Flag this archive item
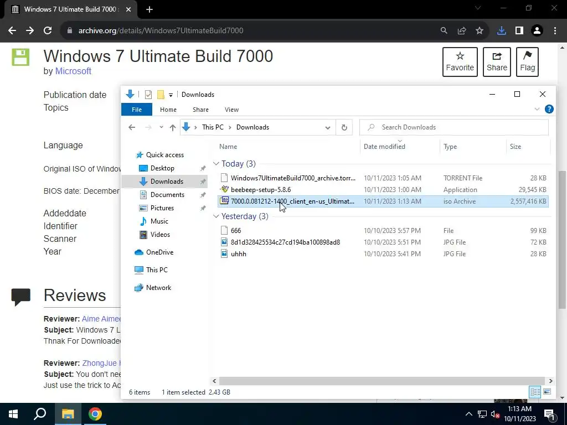The height and width of the screenshot is (425, 567). tap(527, 62)
